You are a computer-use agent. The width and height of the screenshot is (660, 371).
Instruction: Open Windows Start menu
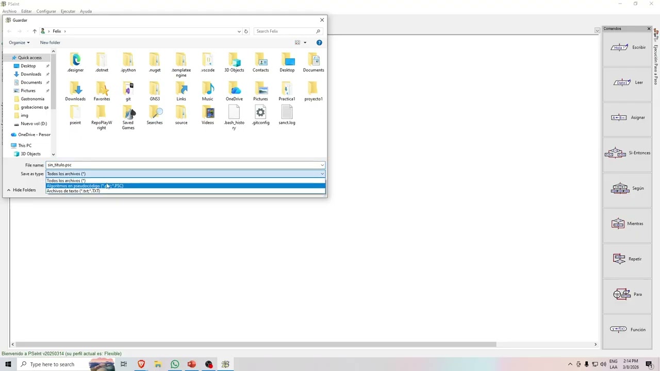click(x=8, y=364)
